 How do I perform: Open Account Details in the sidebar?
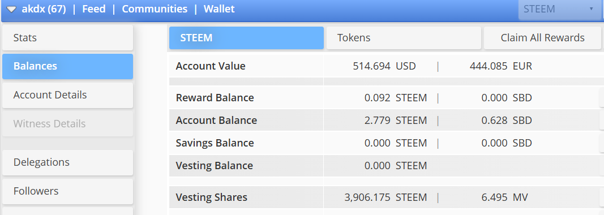pyautogui.click(x=68, y=95)
